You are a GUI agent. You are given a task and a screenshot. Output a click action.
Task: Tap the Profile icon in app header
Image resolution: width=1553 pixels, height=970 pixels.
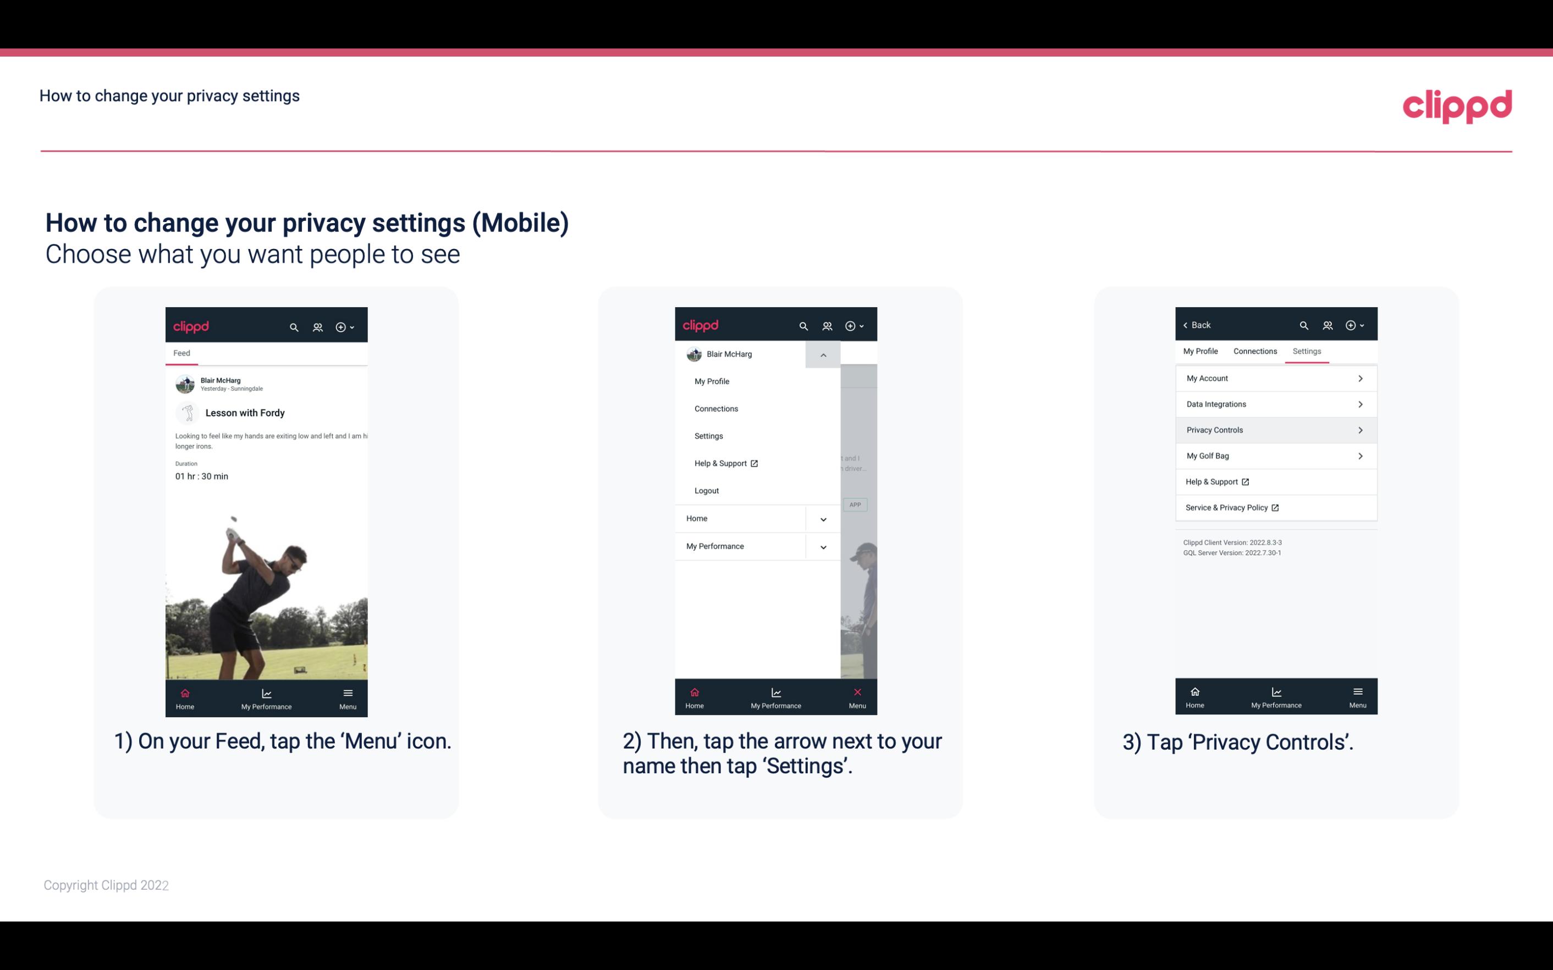[318, 325]
